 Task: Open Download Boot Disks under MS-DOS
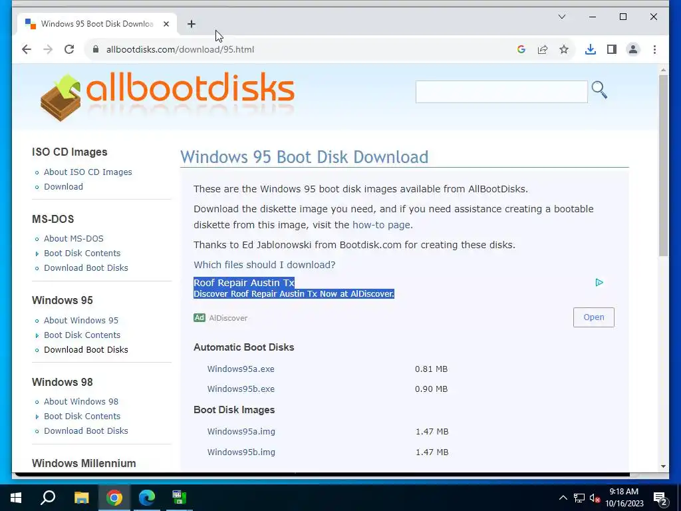[86, 267]
